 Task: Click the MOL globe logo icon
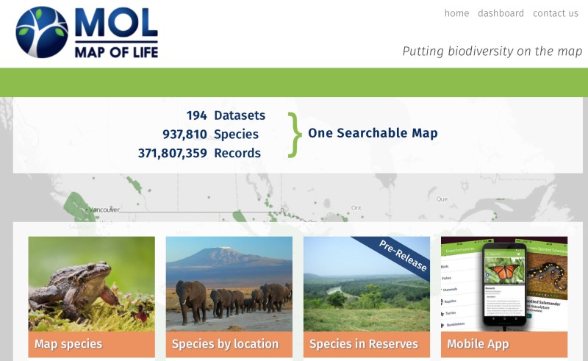(42, 32)
